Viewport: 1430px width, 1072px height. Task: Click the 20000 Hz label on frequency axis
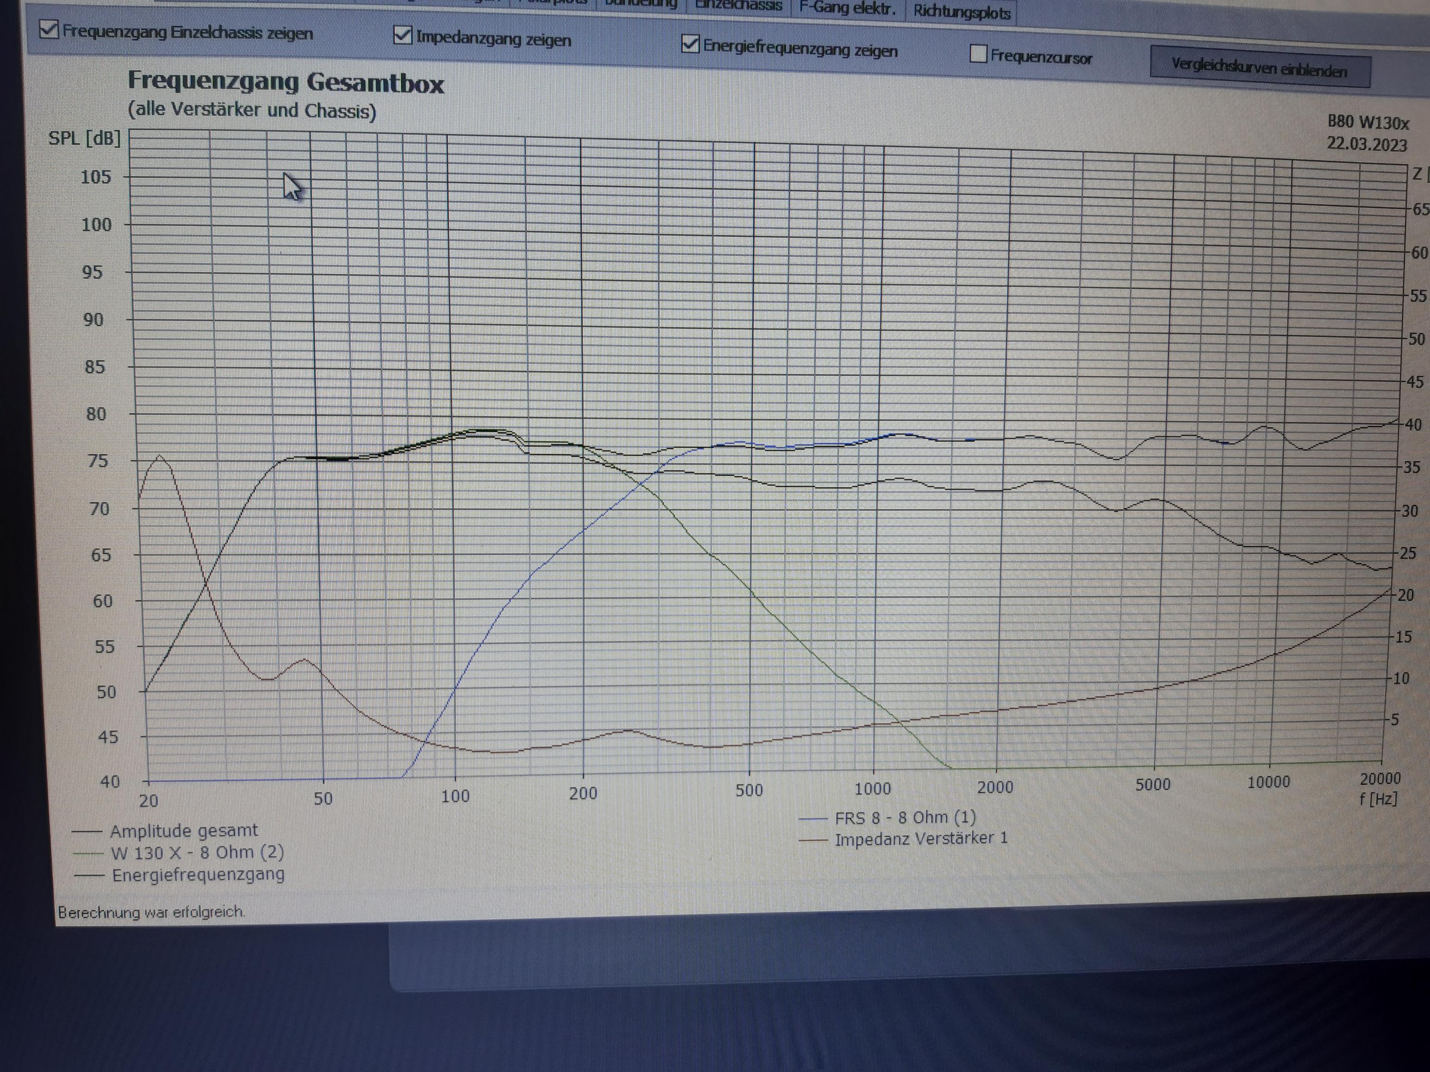coord(1380,778)
